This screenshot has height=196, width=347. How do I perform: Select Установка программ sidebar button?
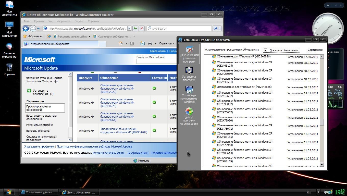[189, 74]
